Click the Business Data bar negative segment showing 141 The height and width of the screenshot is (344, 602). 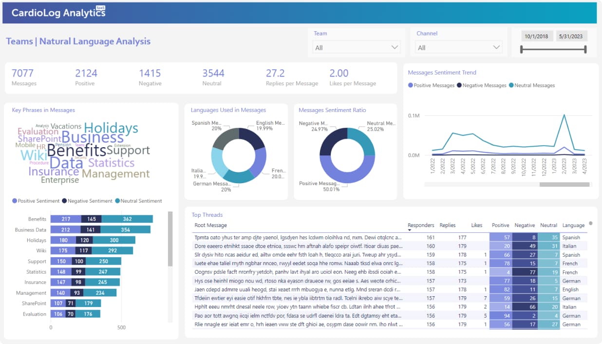[x=91, y=229]
